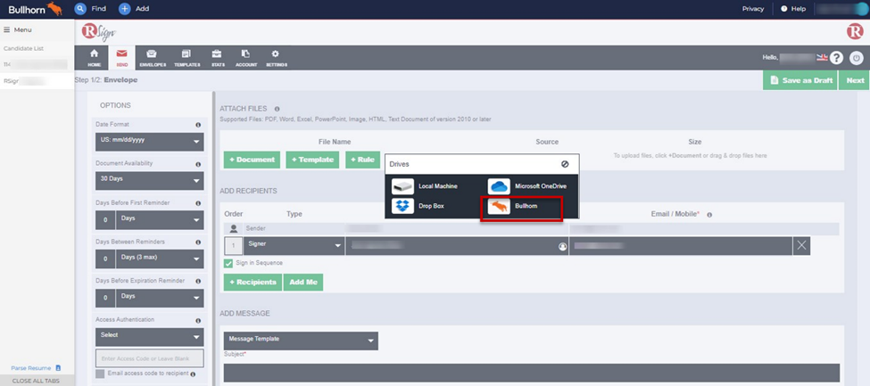Open Candidate List in left menu
This screenshot has height=386, width=870.
click(23, 48)
